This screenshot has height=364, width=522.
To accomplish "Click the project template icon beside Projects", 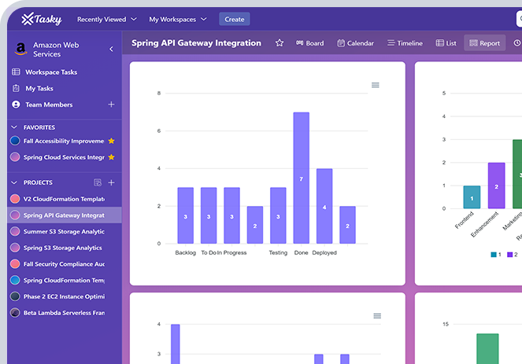I will [98, 182].
